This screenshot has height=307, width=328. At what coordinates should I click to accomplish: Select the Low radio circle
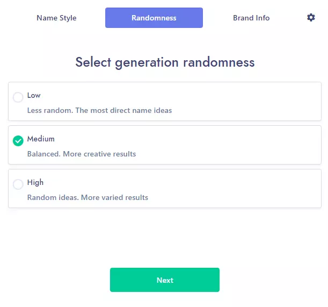pyautogui.click(x=18, y=97)
